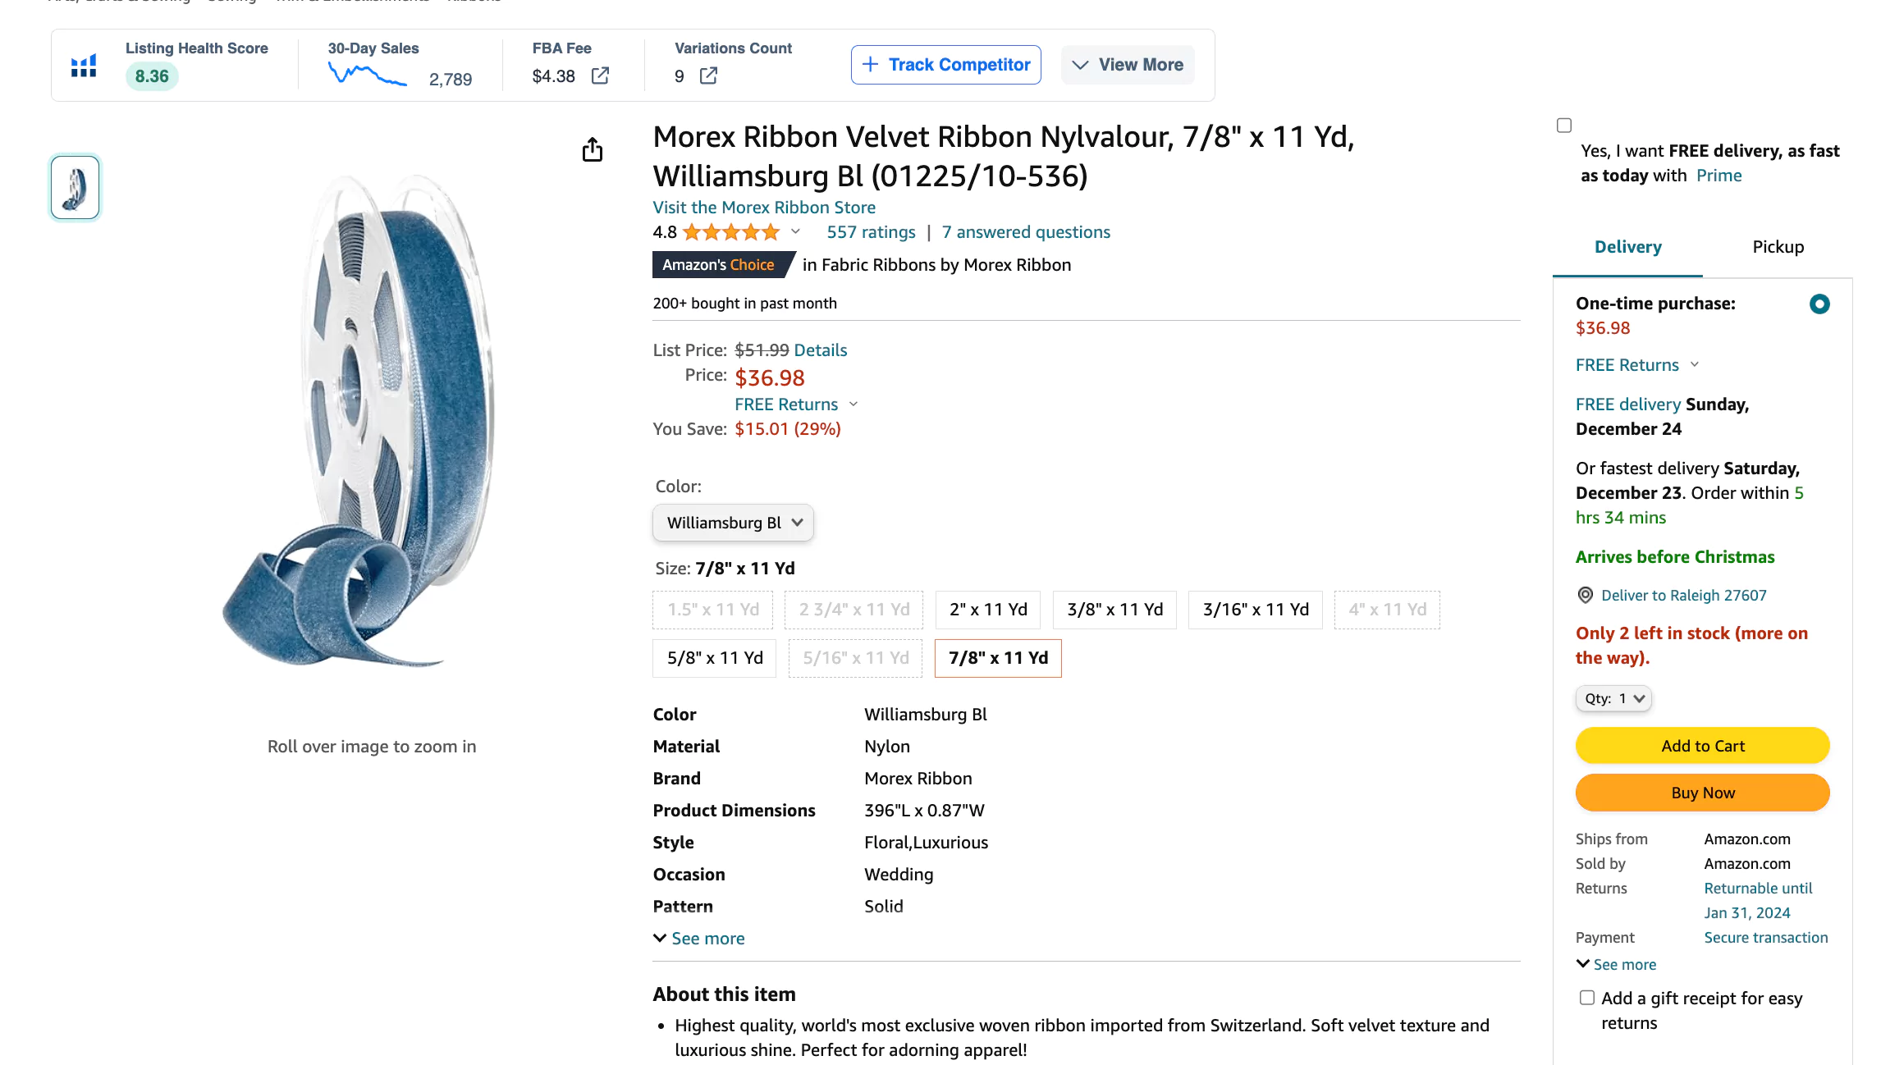Click the bar chart logo icon

click(84, 66)
